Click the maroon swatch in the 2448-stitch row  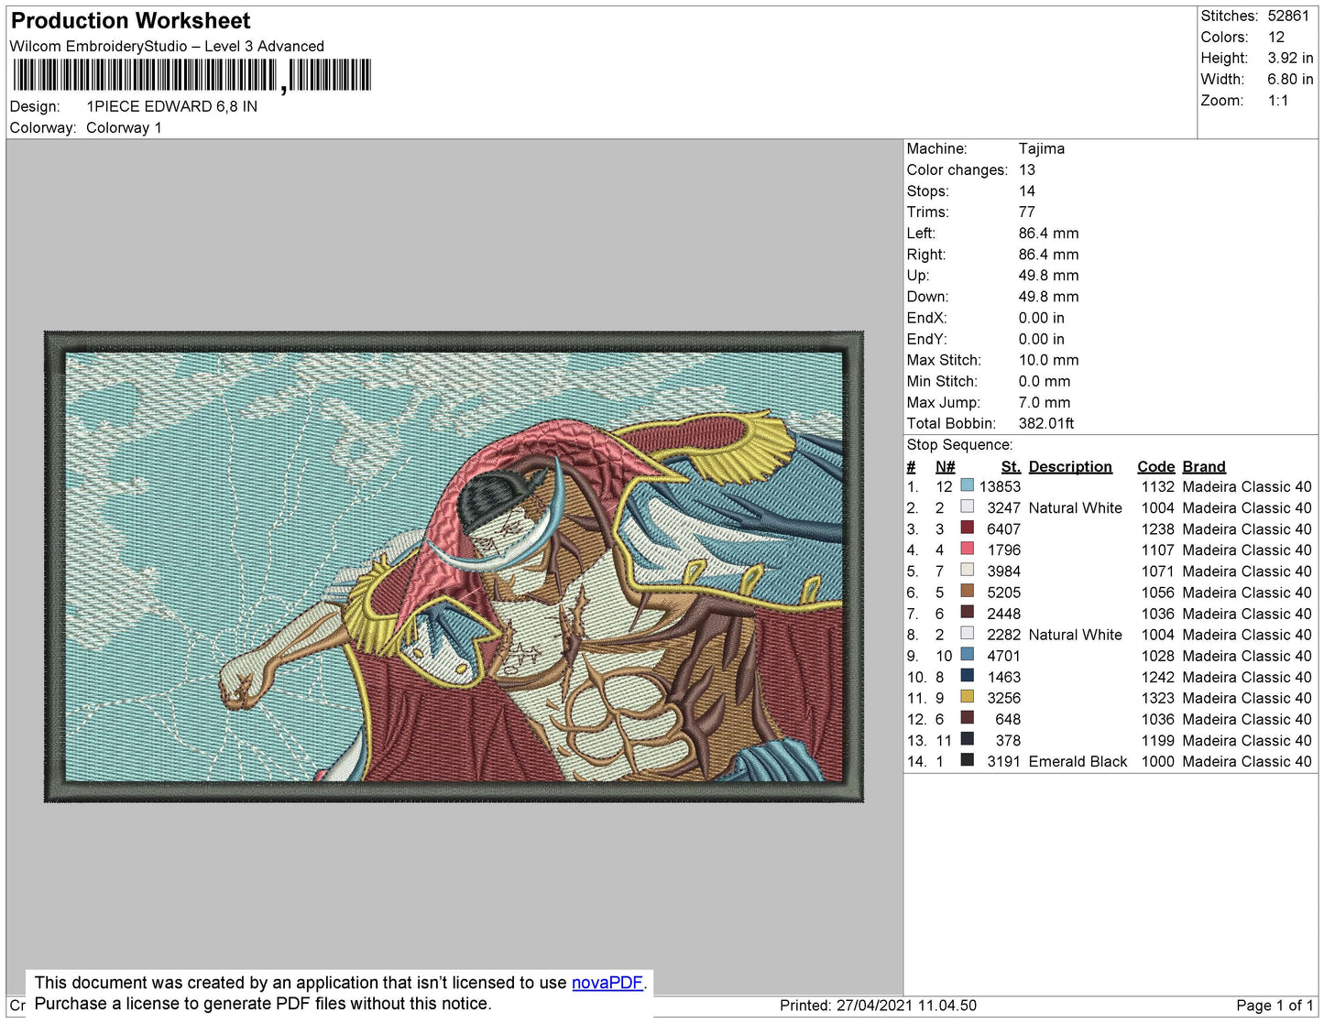[x=967, y=613]
